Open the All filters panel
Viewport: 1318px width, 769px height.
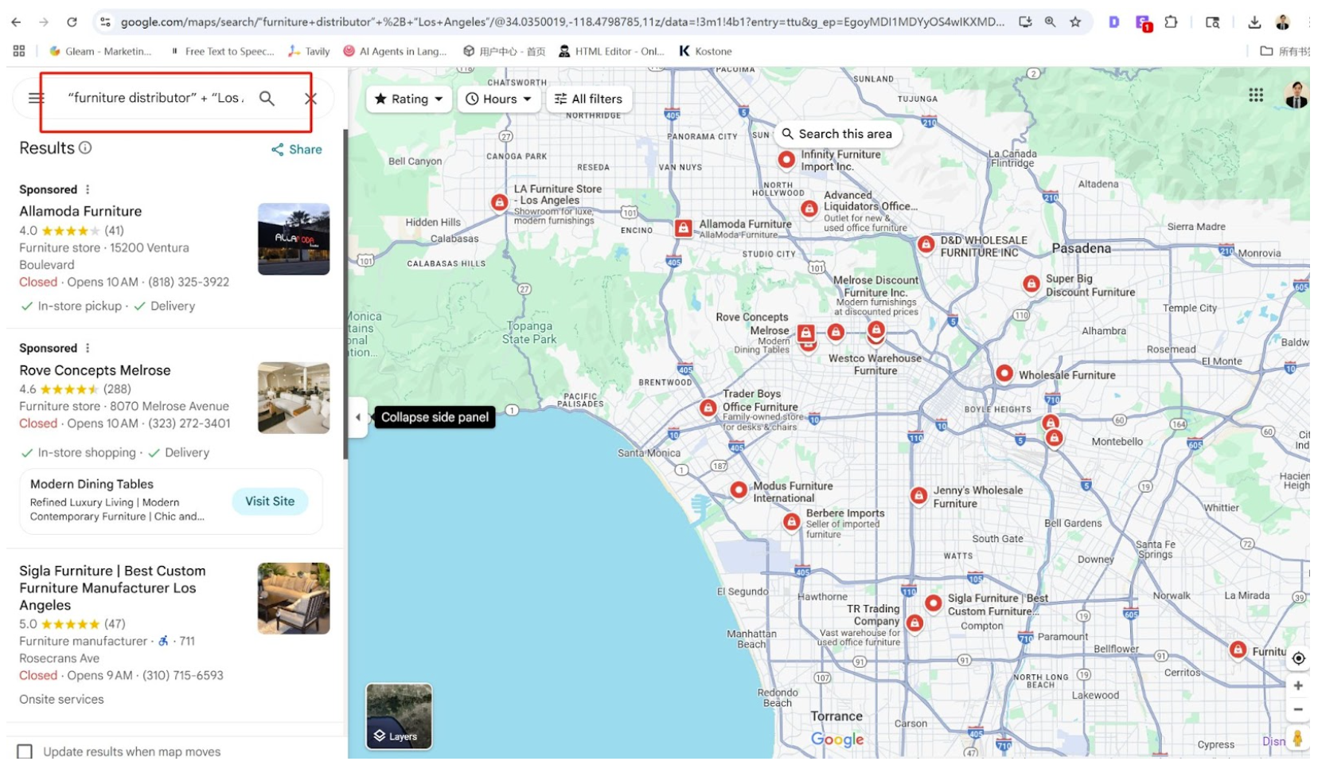pos(588,99)
